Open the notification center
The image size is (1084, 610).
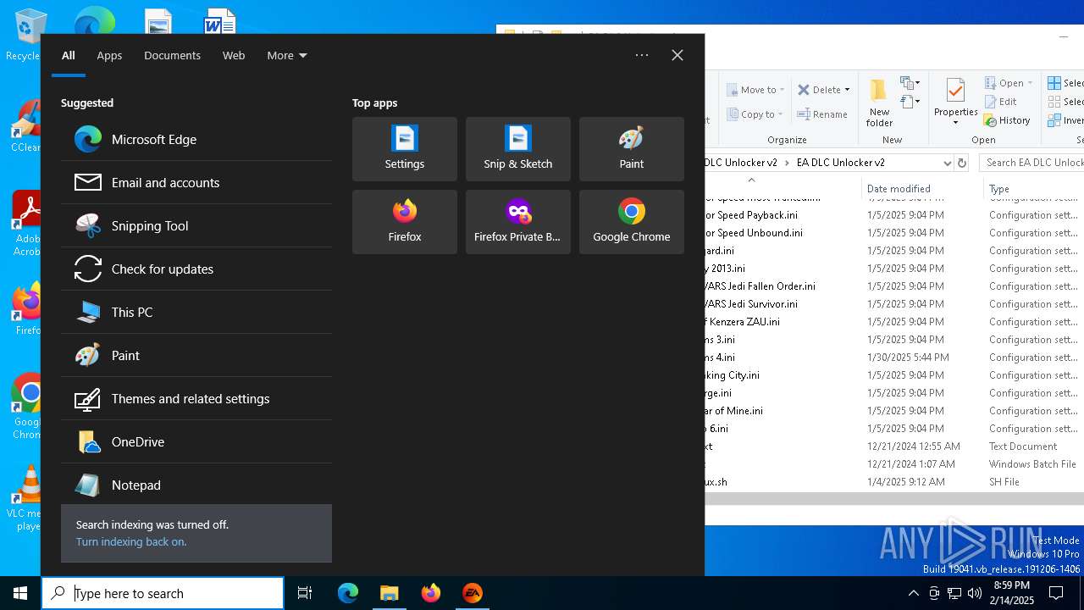coord(1056,593)
